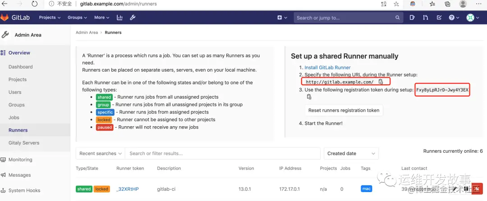Image resolution: width=487 pixels, height=201 pixels.
Task: Click the locked badge in runner row
Action: [101, 189]
